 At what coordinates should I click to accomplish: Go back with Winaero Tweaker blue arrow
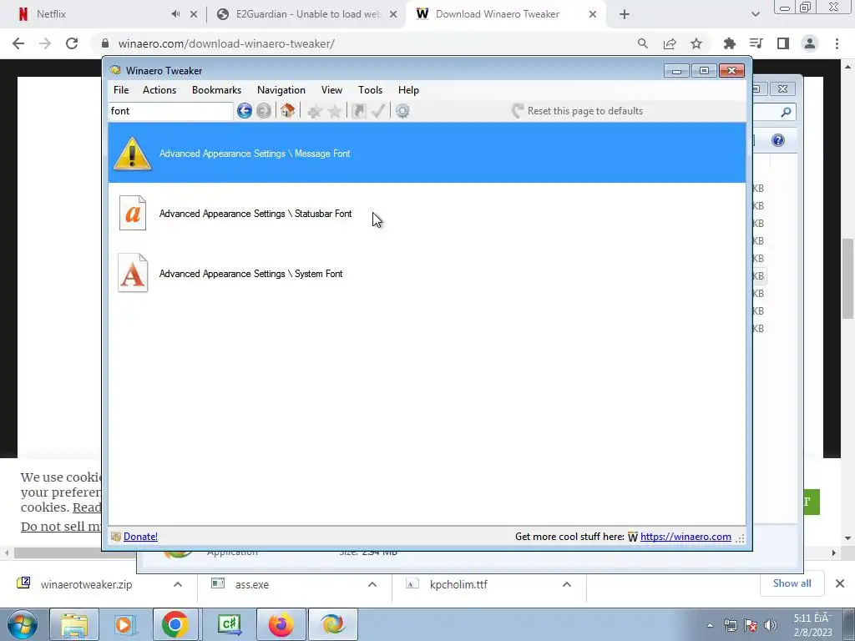245,111
